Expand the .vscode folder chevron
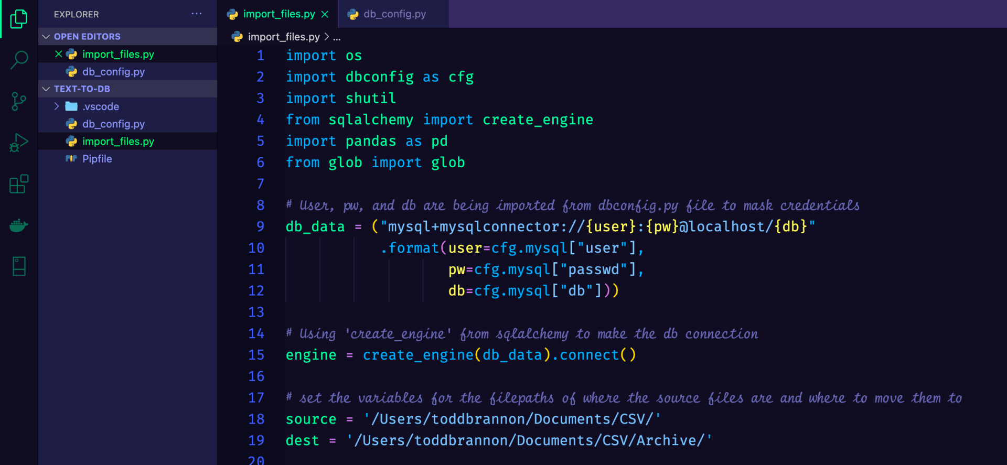 tap(57, 106)
